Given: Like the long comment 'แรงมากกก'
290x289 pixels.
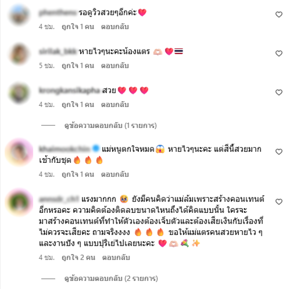Looking at the screenshot, I should [x=279, y=202].
